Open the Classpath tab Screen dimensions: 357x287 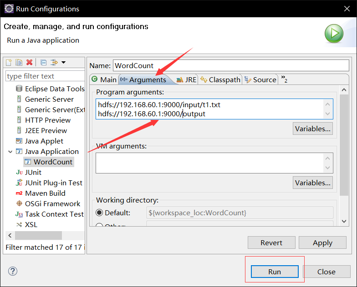(220, 79)
